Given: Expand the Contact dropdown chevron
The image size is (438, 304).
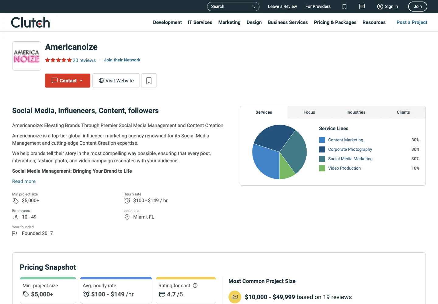Looking at the screenshot, I should point(81,81).
